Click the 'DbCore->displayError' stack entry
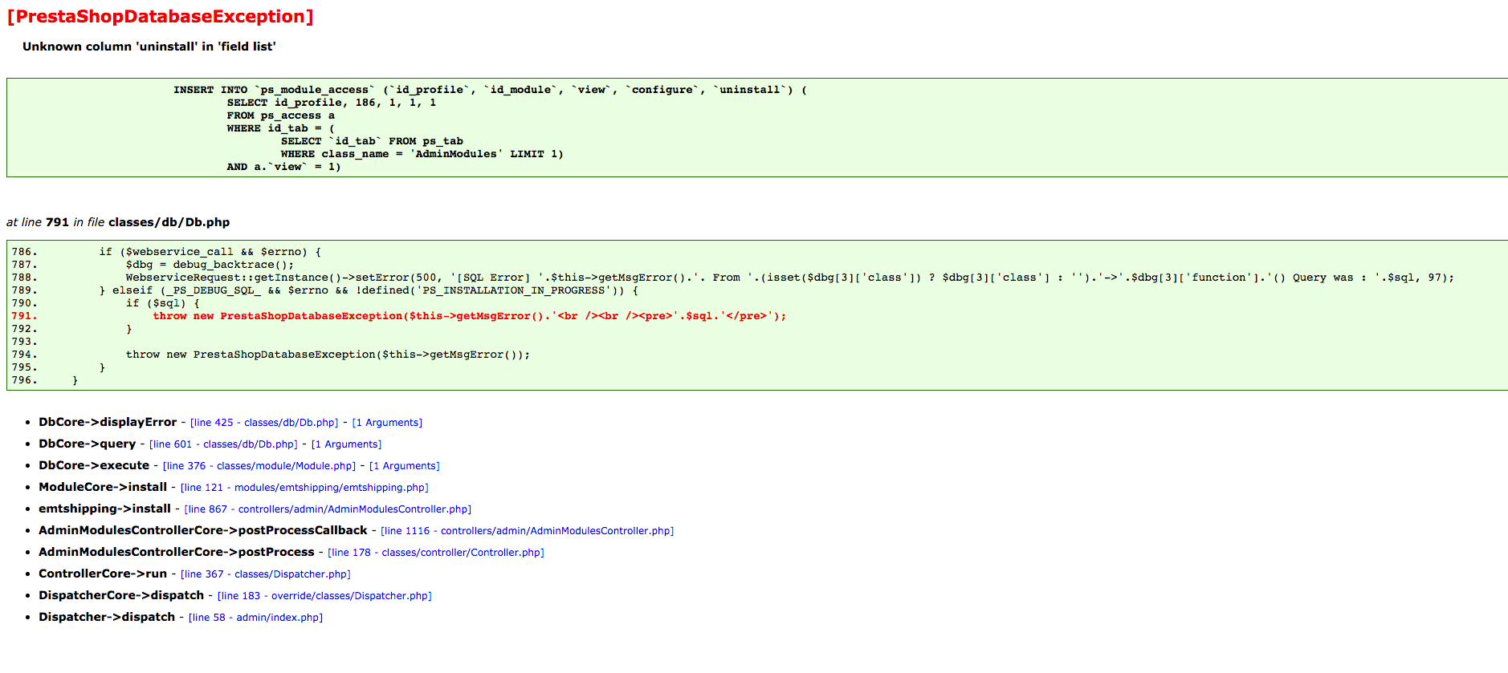1508x673 pixels. (x=108, y=422)
